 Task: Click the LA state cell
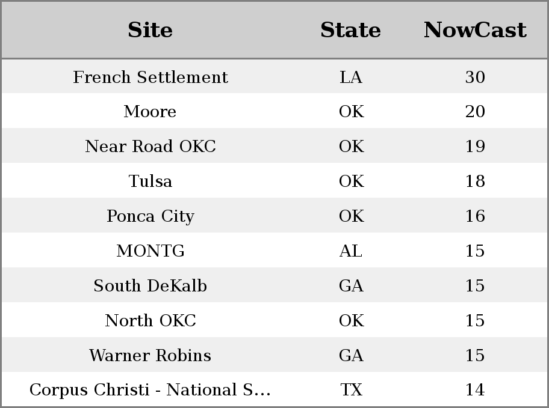pos(351,77)
